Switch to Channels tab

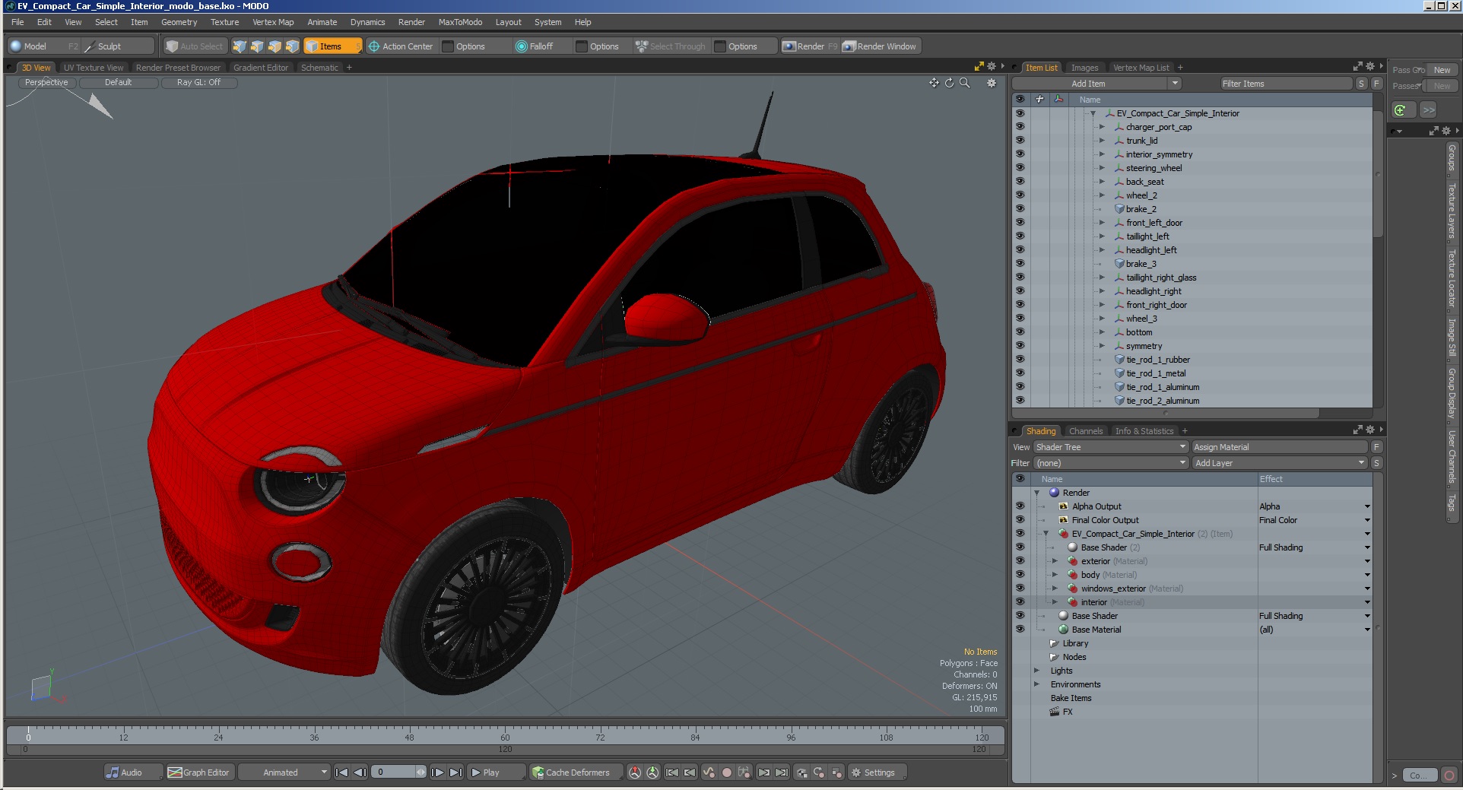click(x=1085, y=431)
